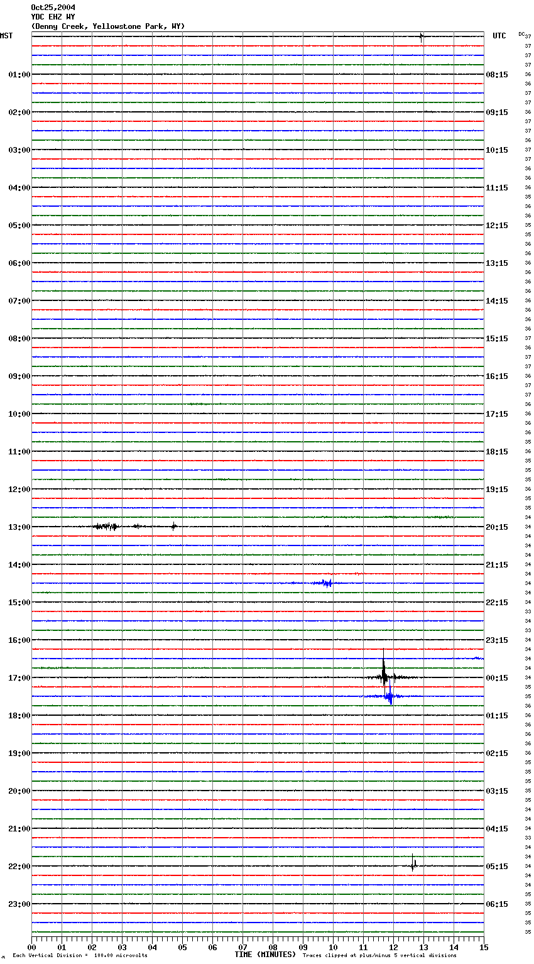Click the 20:00 MST time label
The image size is (534, 964).
(x=19, y=791)
